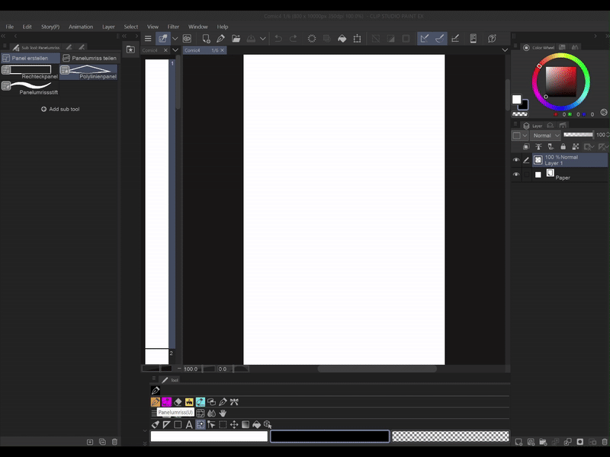Image resolution: width=610 pixels, height=457 pixels.
Task: Undo the last action
Action: point(278,39)
